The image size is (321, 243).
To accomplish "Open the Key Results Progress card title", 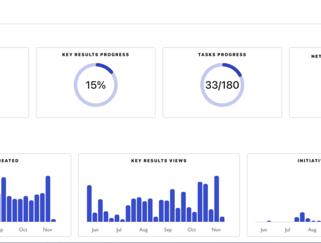I will (96, 55).
